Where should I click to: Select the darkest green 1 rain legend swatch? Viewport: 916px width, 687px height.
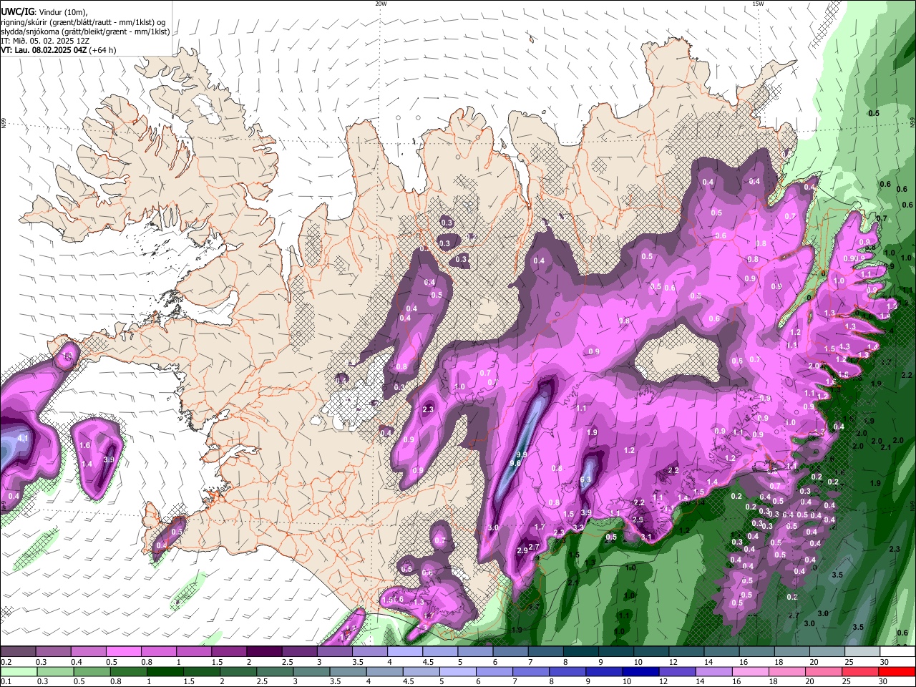165,672
